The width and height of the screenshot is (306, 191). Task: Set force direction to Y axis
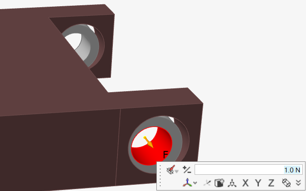tap(258, 182)
